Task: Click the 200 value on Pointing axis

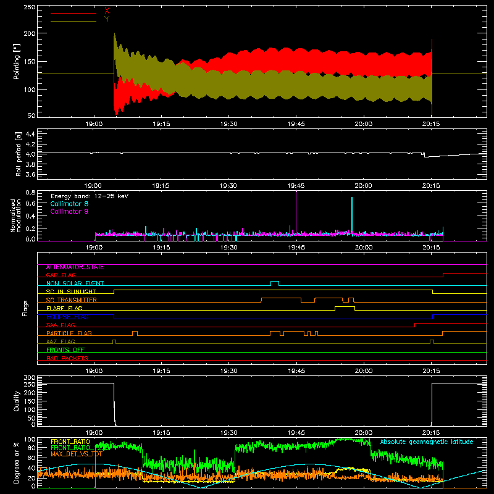Action: pos(30,33)
